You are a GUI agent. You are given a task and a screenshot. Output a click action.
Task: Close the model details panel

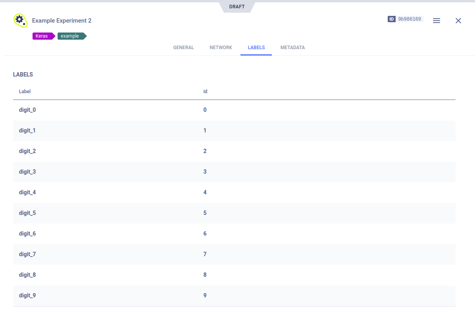click(x=458, y=21)
